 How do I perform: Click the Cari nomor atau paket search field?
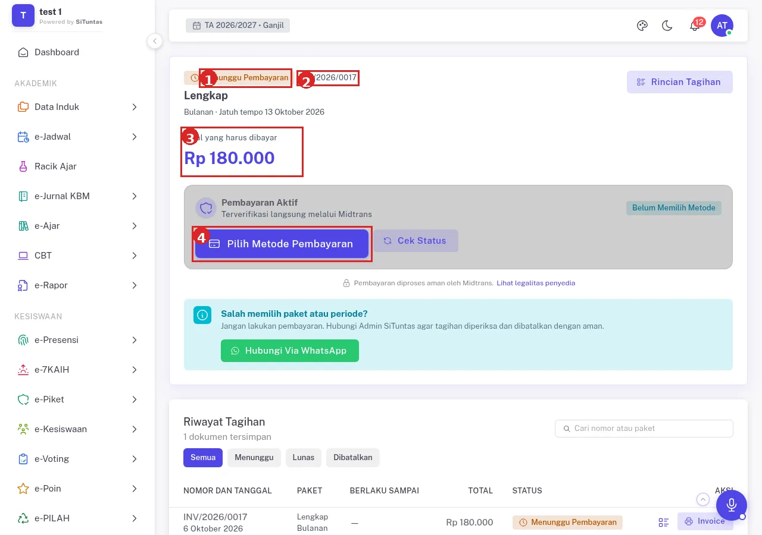coord(644,429)
